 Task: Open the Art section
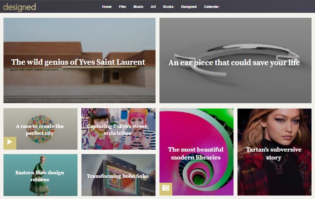click(153, 7)
